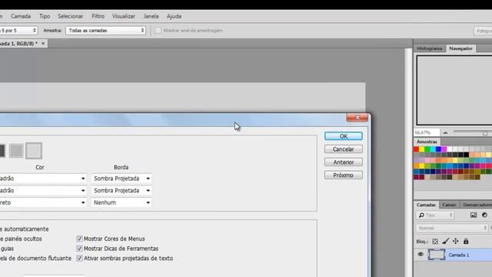Image resolution: width=492 pixels, height=277 pixels.
Task: Pick the yellow swatch in Amostras top row
Action: coord(422,149)
